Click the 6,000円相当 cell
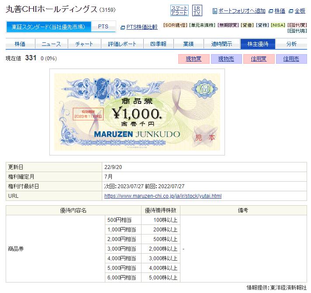This screenshot has height=293, width=311. 123,278
